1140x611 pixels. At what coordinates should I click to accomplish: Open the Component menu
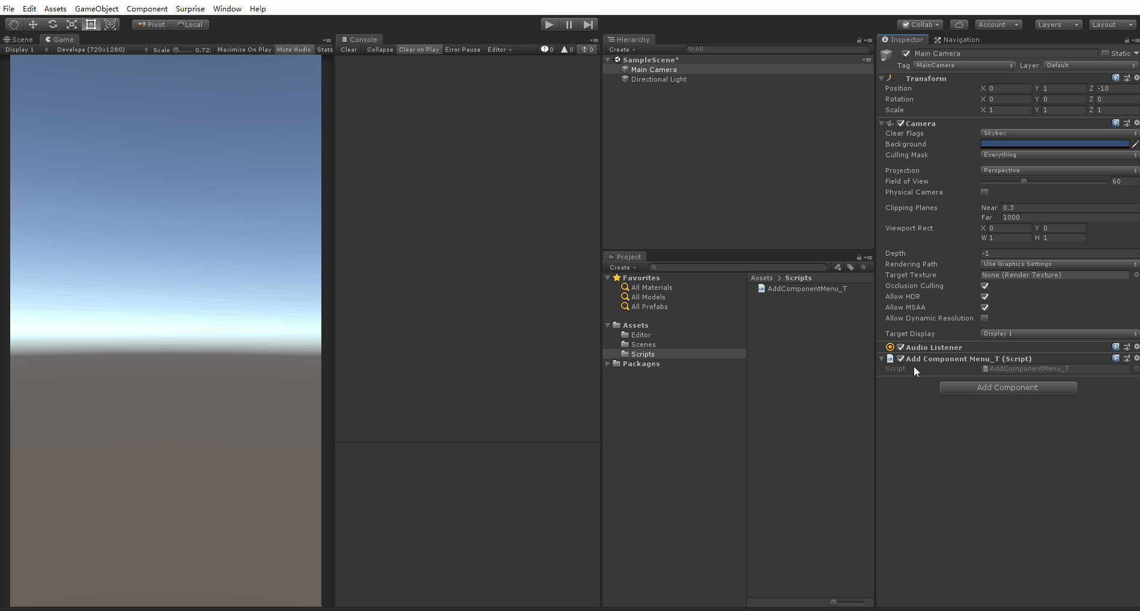pyautogui.click(x=147, y=8)
